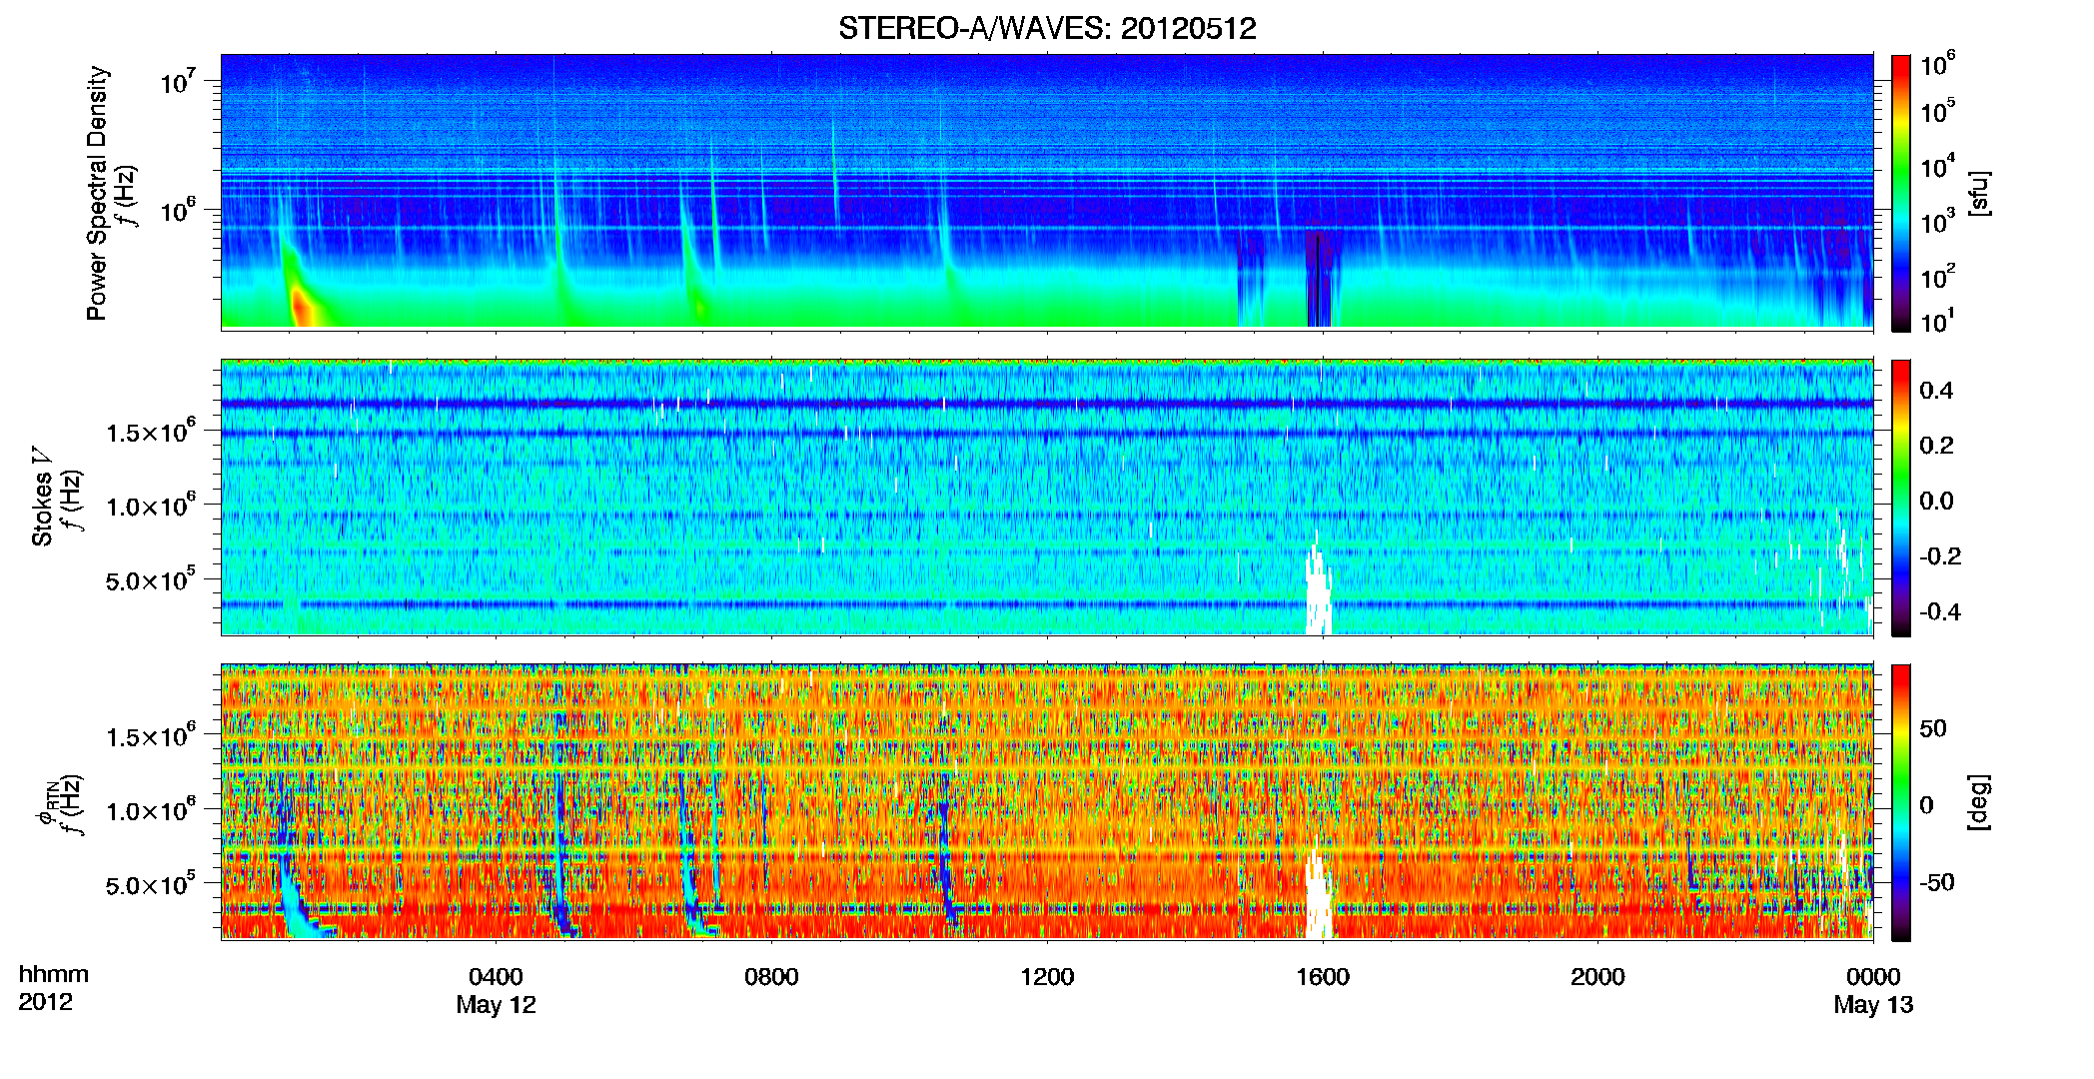Click the 0000 time axis label
The height and width of the screenshot is (1079, 2094).
[1873, 976]
